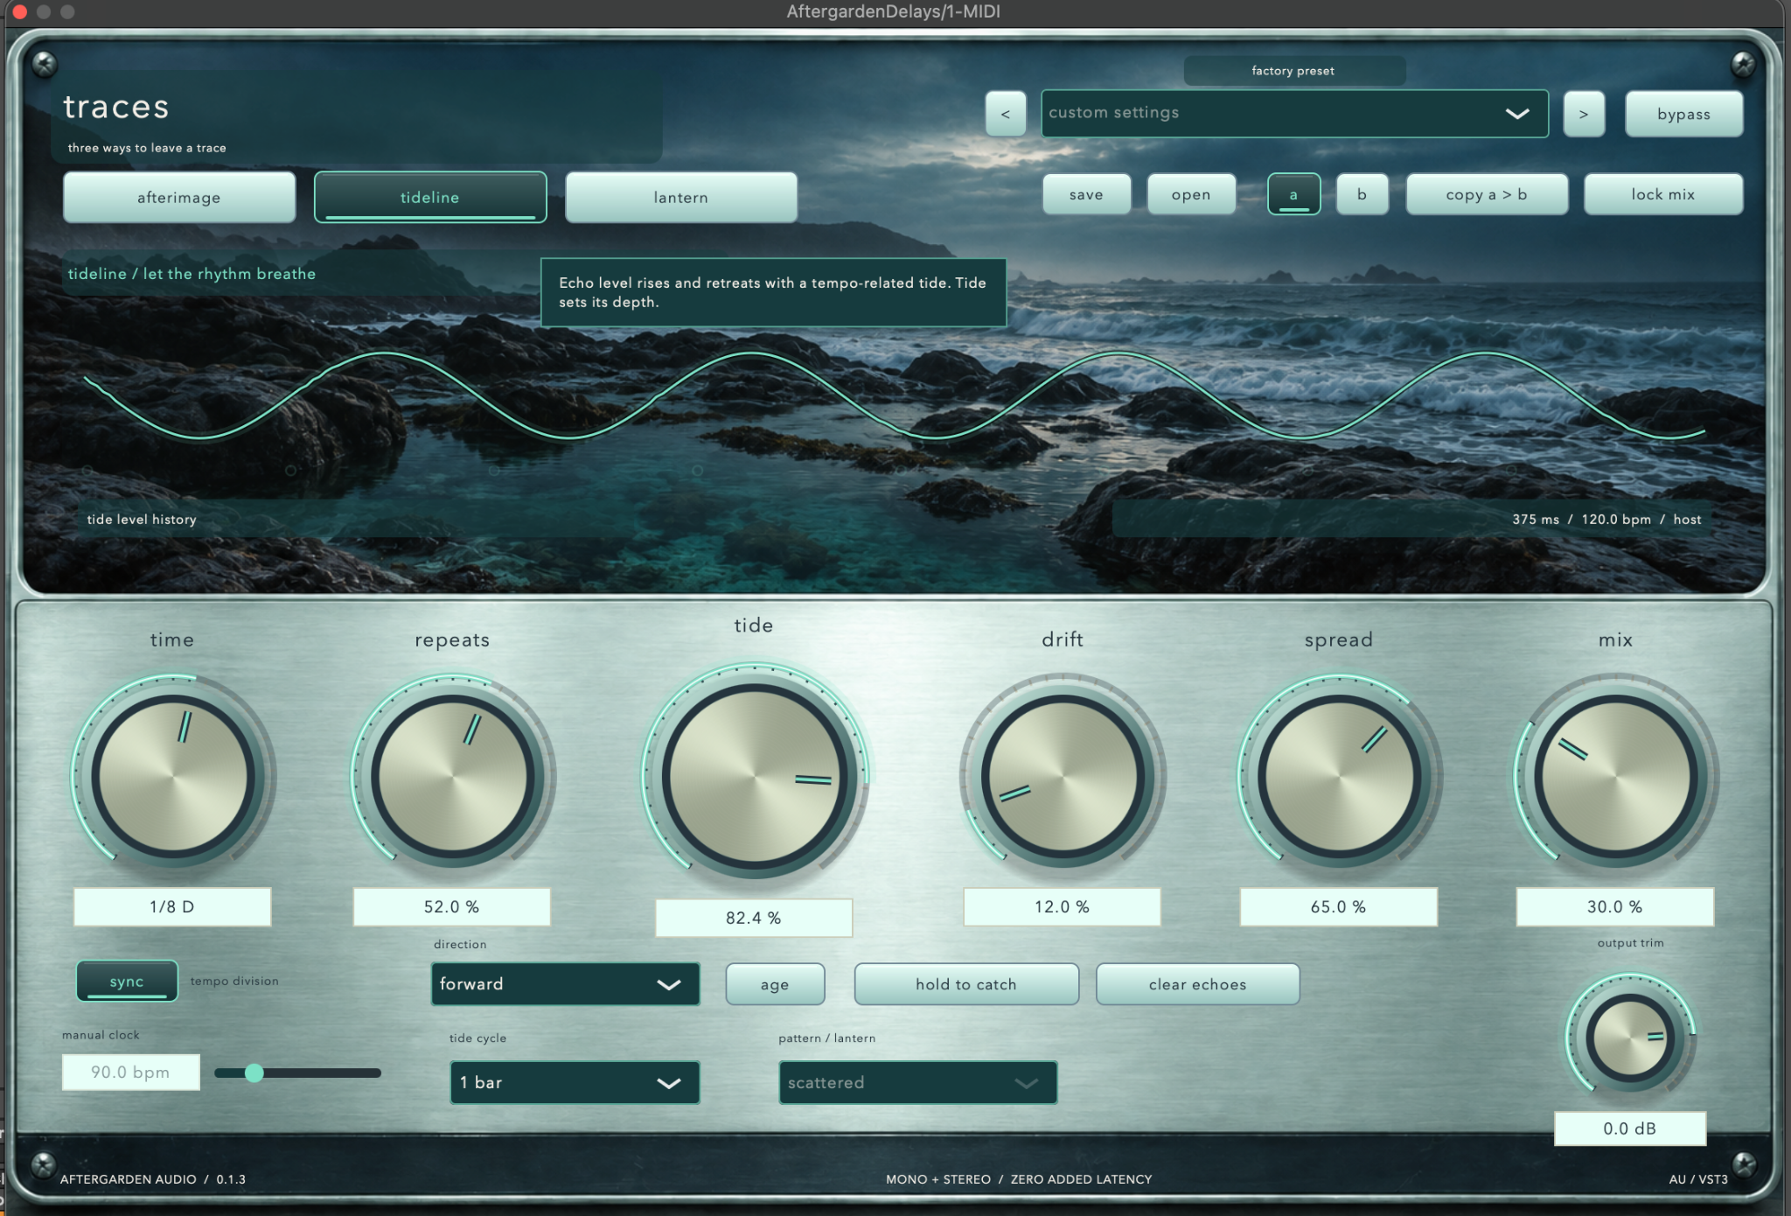The height and width of the screenshot is (1216, 1791).
Task: Click the mix knob
Action: [1615, 776]
